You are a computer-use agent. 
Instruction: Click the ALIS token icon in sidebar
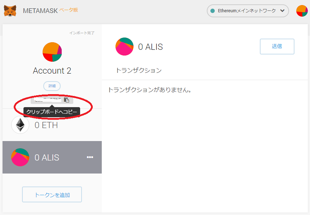(20, 157)
